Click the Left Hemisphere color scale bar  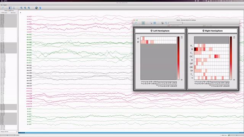(178, 58)
